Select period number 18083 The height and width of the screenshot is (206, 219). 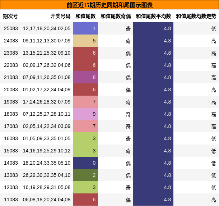pos(11,114)
